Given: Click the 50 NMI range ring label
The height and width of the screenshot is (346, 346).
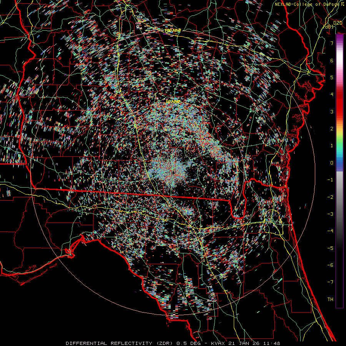Looking at the screenshot, I should pos(173,101).
